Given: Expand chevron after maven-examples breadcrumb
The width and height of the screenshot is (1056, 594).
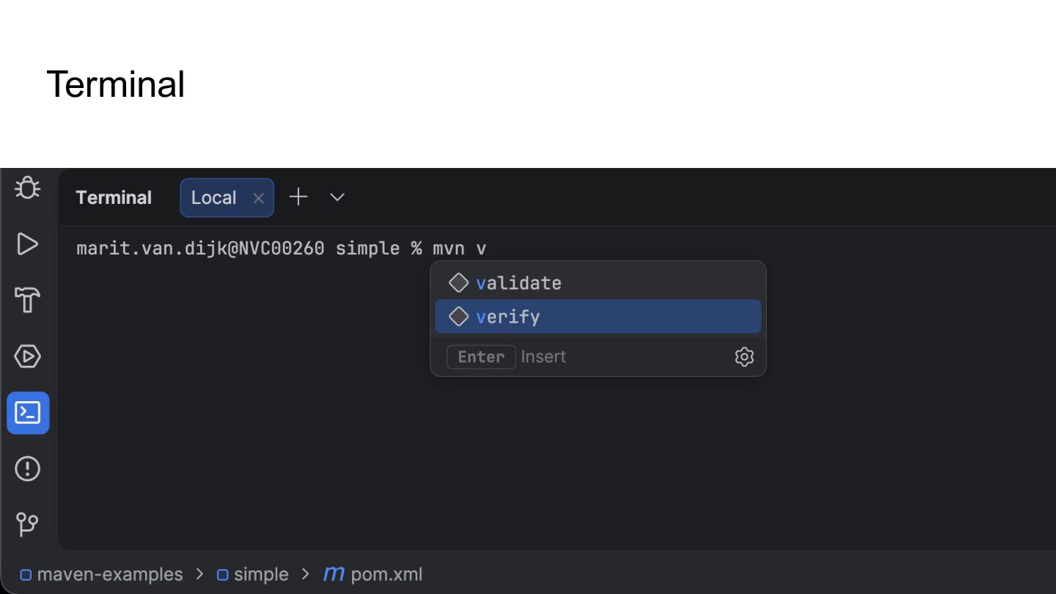Looking at the screenshot, I should point(199,574).
